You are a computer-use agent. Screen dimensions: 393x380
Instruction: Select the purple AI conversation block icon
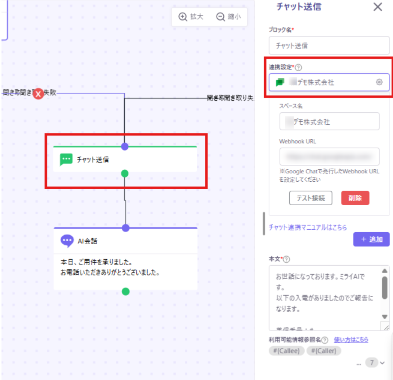tap(67, 241)
